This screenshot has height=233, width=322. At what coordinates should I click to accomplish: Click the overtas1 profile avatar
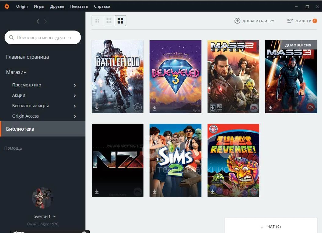43,198
